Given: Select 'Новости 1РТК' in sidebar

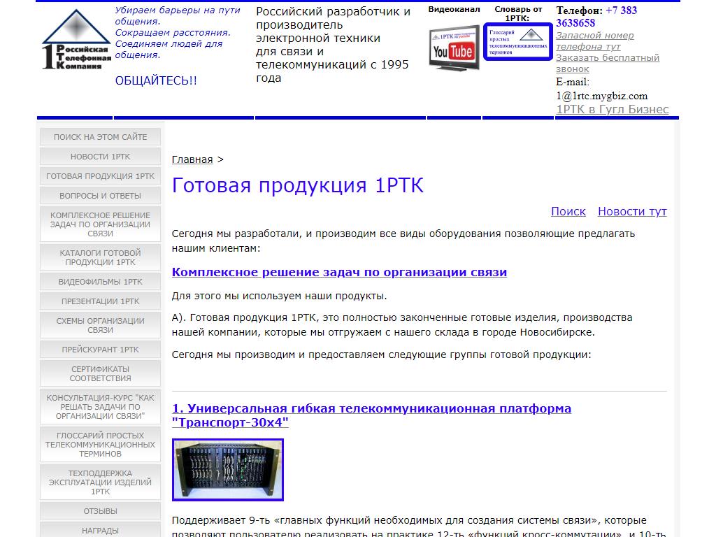Looking at the screenshot, I should [101, 157].
